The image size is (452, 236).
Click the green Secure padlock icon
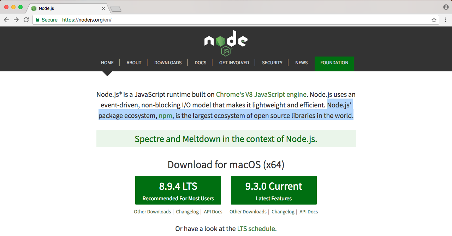37,20
